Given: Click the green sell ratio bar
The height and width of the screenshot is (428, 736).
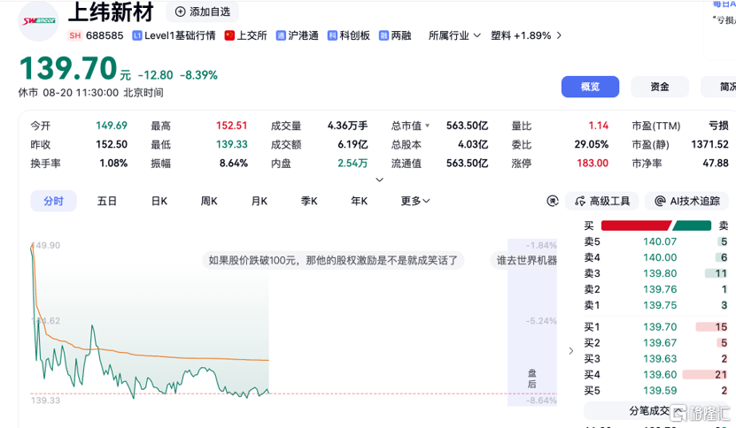Looking at the screenshot, I should (x=693, y=226).
